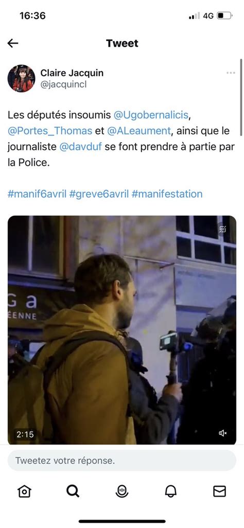
Task: Open the @ALeaument mention
Action: [139, 131]
